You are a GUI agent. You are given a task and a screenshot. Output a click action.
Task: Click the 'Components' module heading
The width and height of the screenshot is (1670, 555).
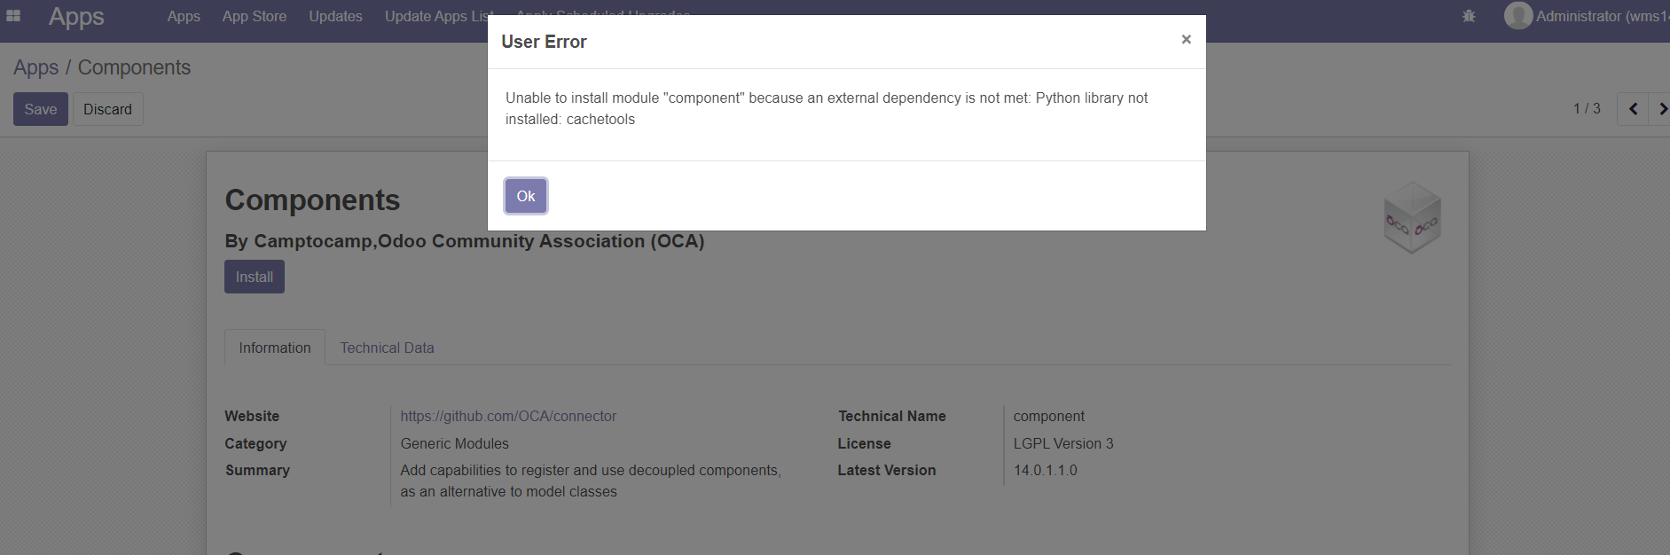tap(312, 200)
